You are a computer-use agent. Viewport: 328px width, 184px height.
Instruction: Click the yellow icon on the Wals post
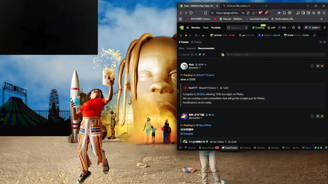[322, 66]
